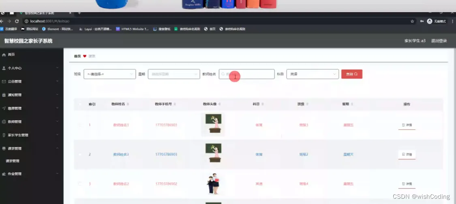Open 详情 for row 2 班级2
456x204 pixels.
tap(407, 154)
